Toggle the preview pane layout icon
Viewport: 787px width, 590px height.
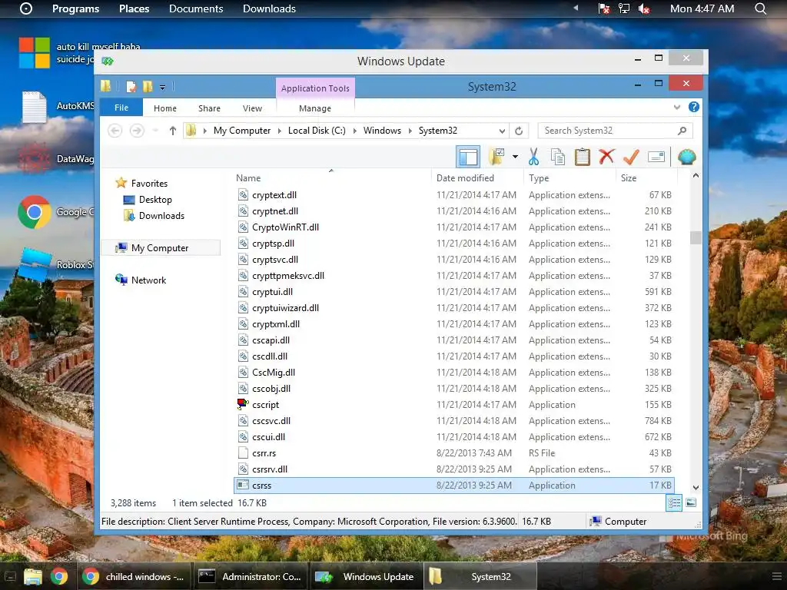(x=468, y=157)
